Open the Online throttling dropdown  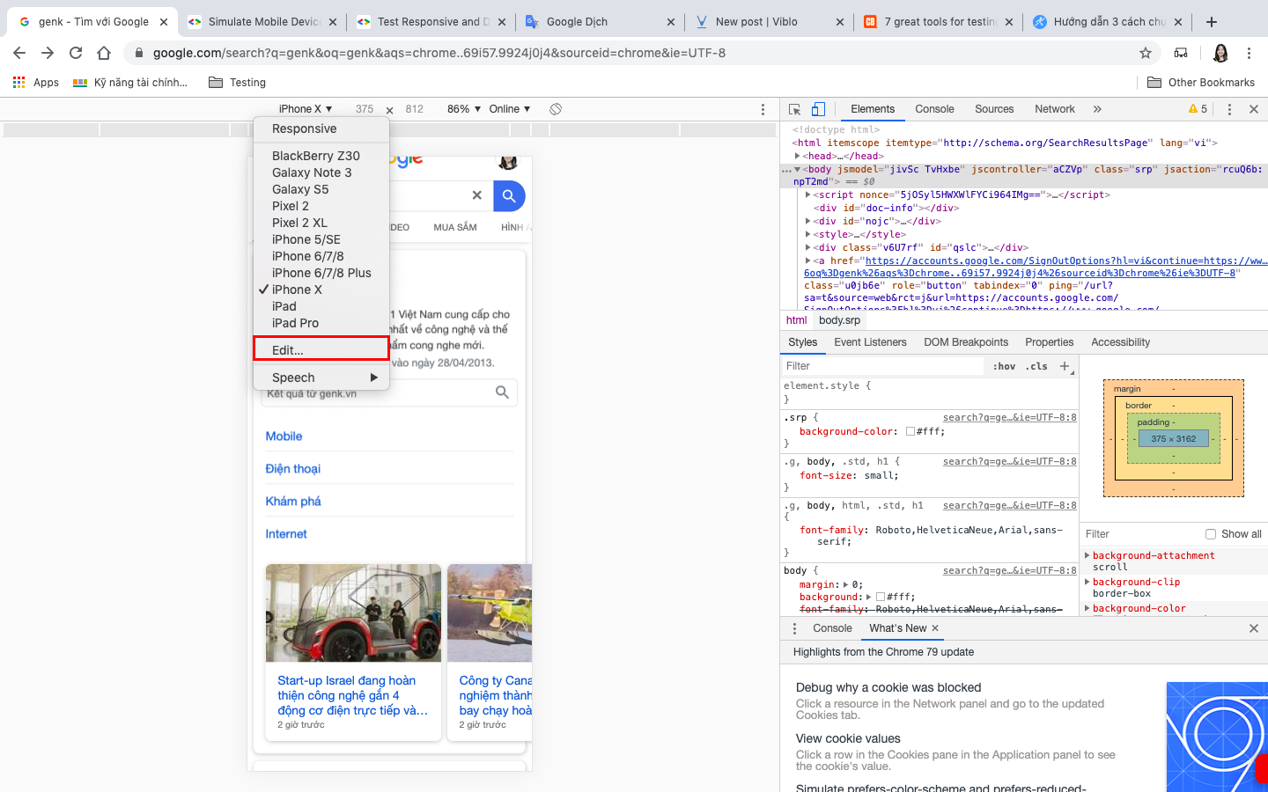click(x=510, y=109)
